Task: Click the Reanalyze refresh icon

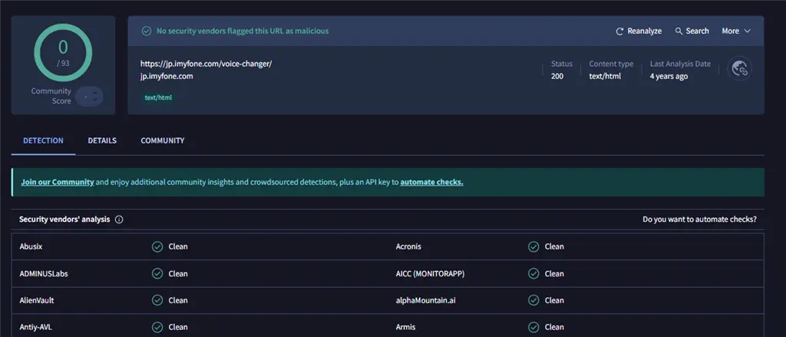Action: pyautogui.click(x=619, y=31)
